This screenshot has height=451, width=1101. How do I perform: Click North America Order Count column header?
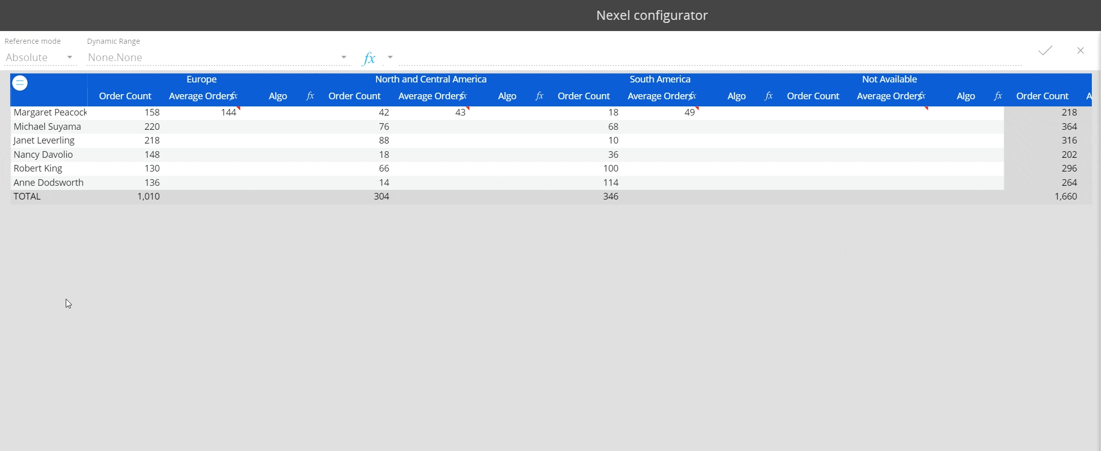[x=354, y=96]
